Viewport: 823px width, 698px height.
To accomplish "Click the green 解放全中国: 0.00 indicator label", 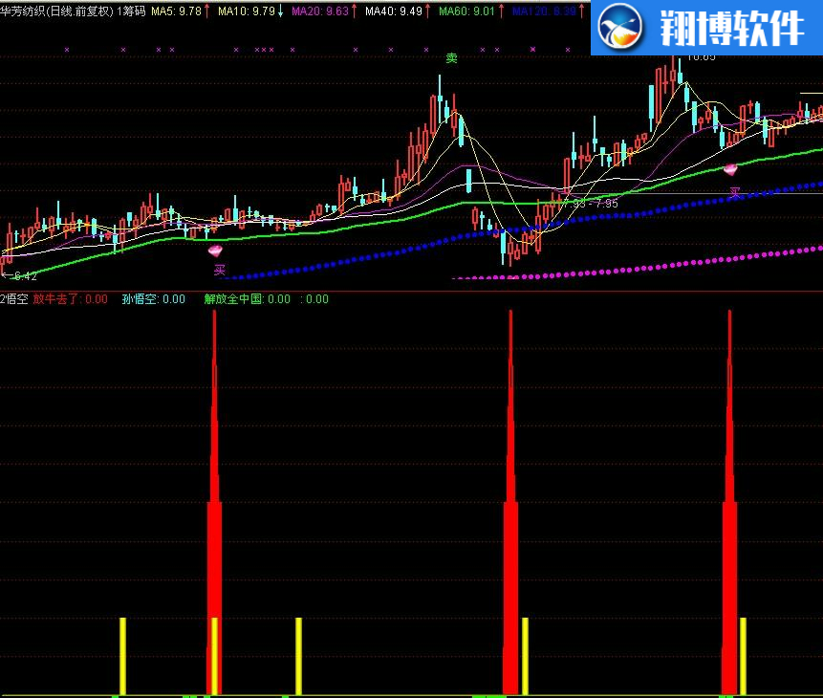I will pyautogui.click(x=247, y=299).
